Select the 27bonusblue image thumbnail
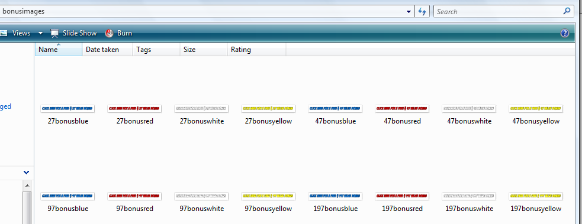 [x=67, y=109]
